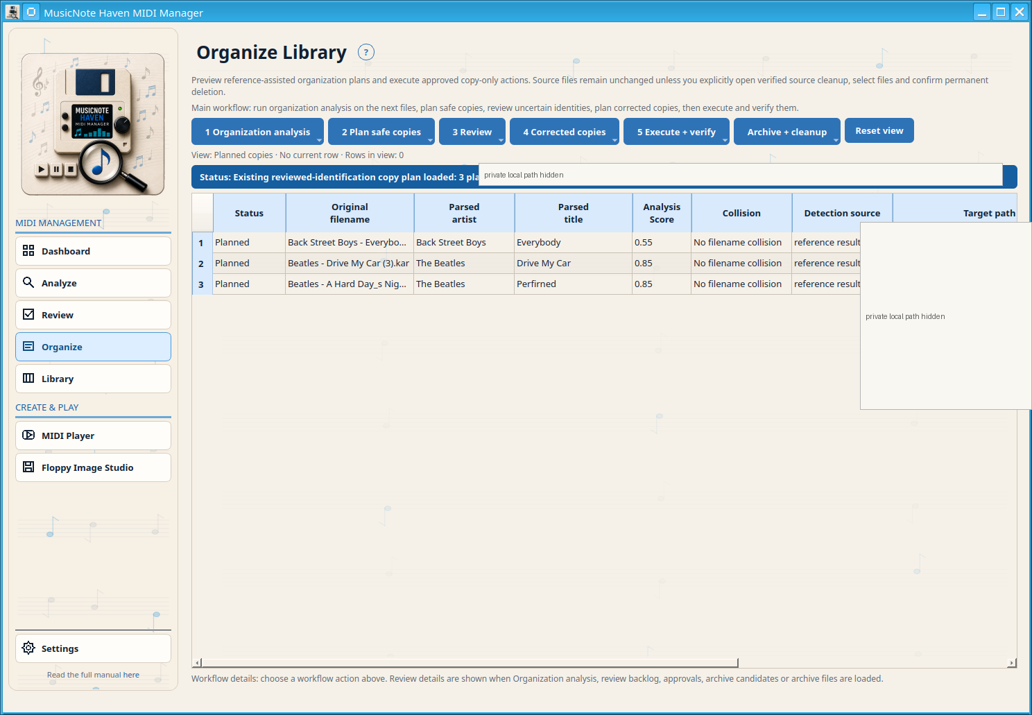Click the horizontal scrollbar right arrow
1032x715 pixels.
(1012, 663)
